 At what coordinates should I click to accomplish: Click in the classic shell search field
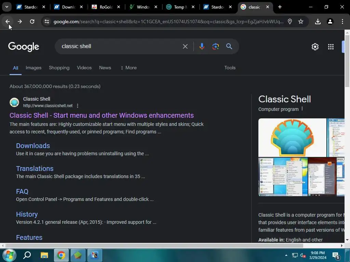point(121,46)
